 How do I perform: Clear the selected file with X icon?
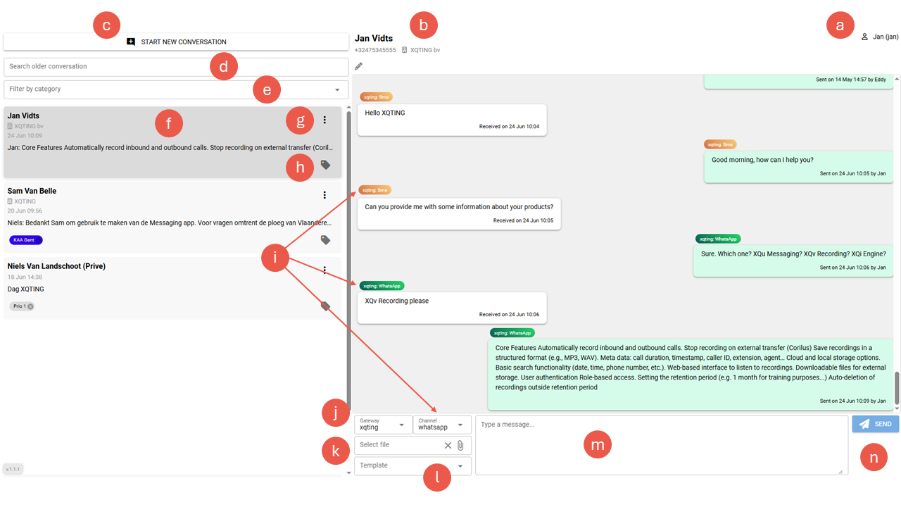click(x=448, y=445)
